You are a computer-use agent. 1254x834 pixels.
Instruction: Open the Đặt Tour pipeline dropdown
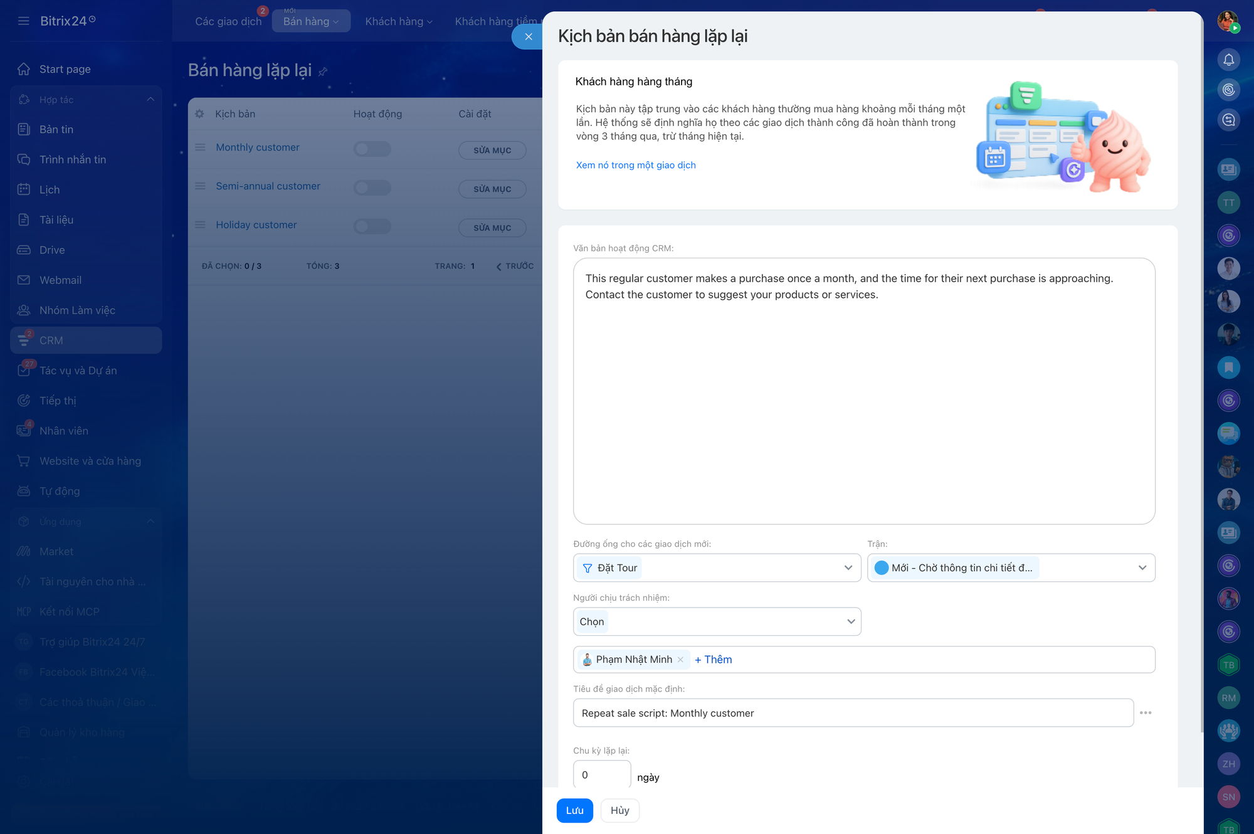717,567
